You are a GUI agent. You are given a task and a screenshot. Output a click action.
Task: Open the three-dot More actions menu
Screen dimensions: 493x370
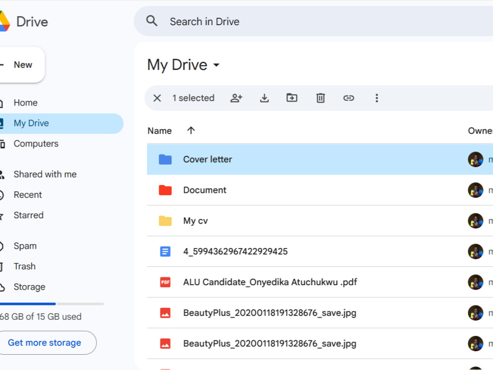tap(376, 98)
